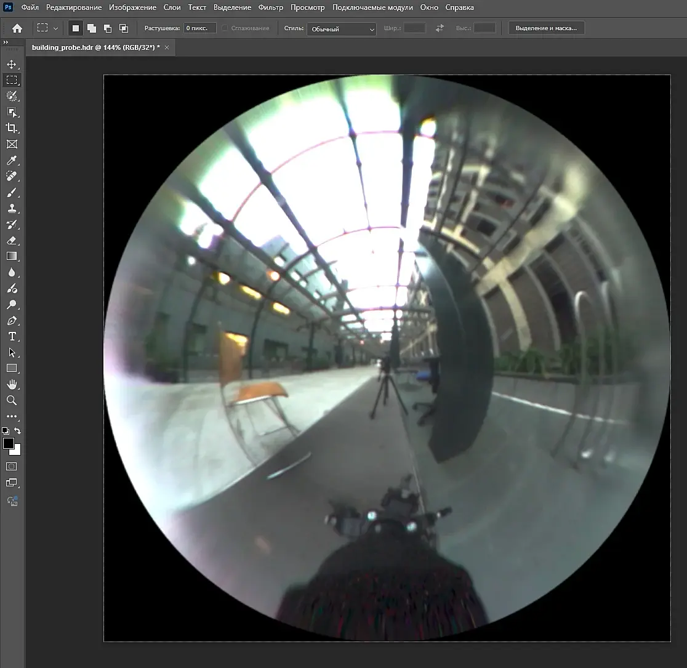Expand the collapsed toolbar with double arrows
687x668 pixels.
pos(6,42)
